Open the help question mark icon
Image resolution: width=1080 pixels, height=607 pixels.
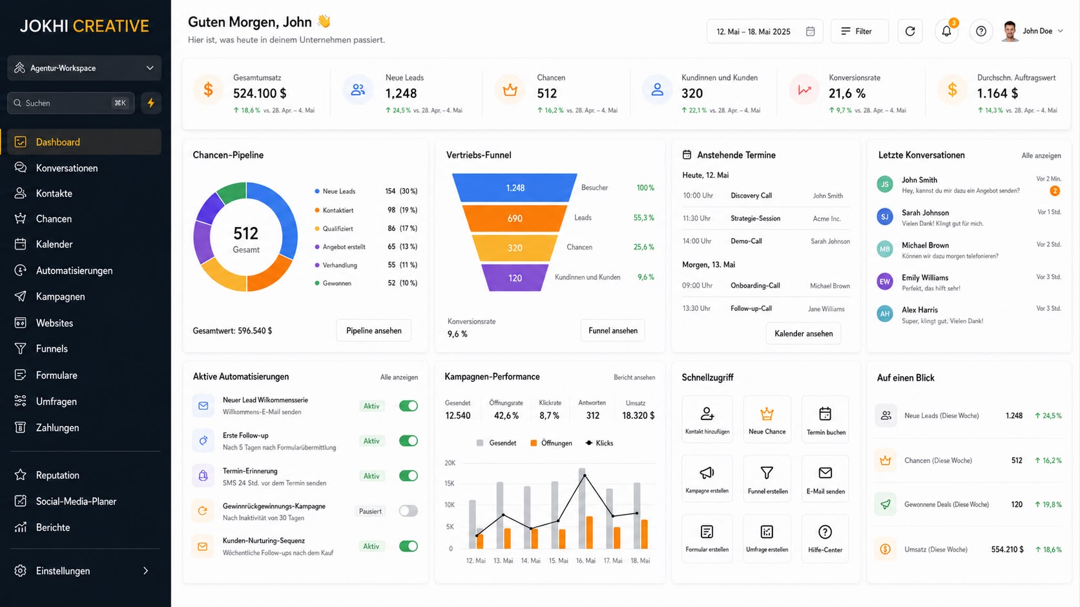(x=981, y=31)
